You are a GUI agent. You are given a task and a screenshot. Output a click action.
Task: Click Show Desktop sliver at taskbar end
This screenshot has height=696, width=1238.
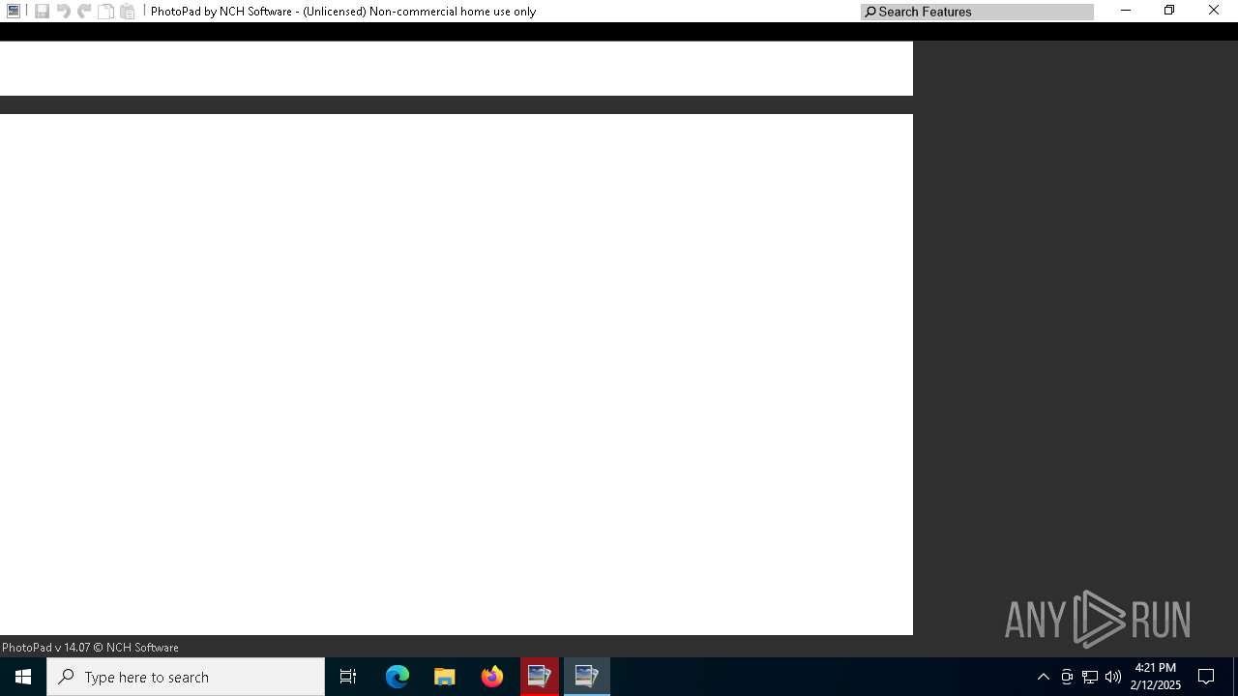coord(1235,677)
